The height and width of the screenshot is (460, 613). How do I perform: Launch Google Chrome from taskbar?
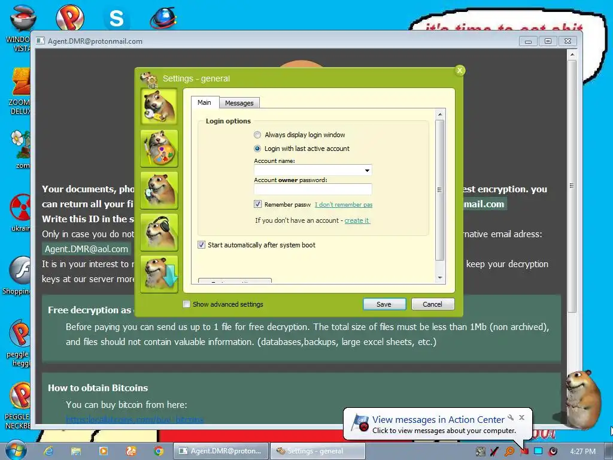[x=159, y=451]
